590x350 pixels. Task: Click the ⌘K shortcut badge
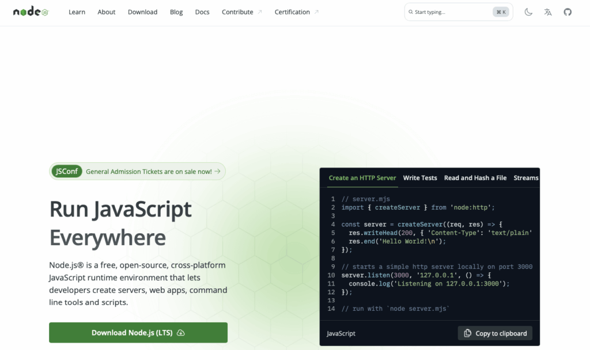coord(500,12)
